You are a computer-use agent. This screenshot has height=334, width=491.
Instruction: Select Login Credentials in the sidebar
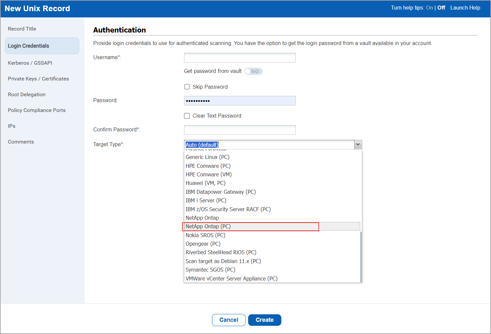(x=28, y=46)
